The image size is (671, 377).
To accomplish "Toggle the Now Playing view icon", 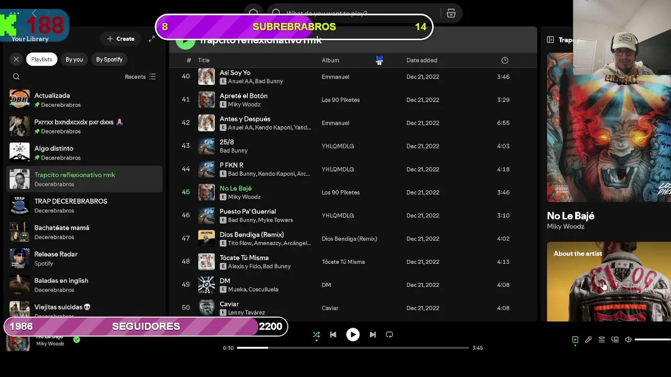I will (575, 340).
